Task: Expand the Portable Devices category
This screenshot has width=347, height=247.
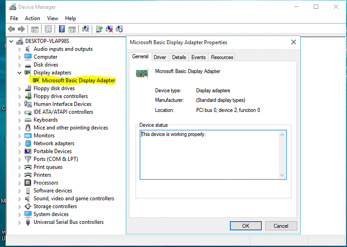Action: point(19,151)
